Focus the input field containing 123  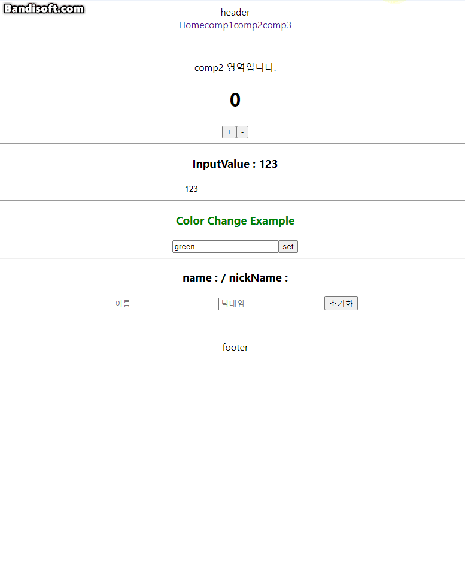point(235,189)
